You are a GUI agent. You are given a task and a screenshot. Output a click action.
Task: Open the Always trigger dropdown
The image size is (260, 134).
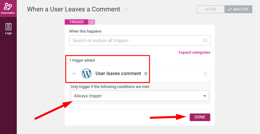(140, 96)
